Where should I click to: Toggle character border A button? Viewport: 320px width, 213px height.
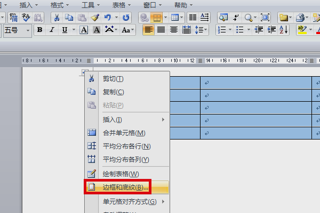pos(84,30)
